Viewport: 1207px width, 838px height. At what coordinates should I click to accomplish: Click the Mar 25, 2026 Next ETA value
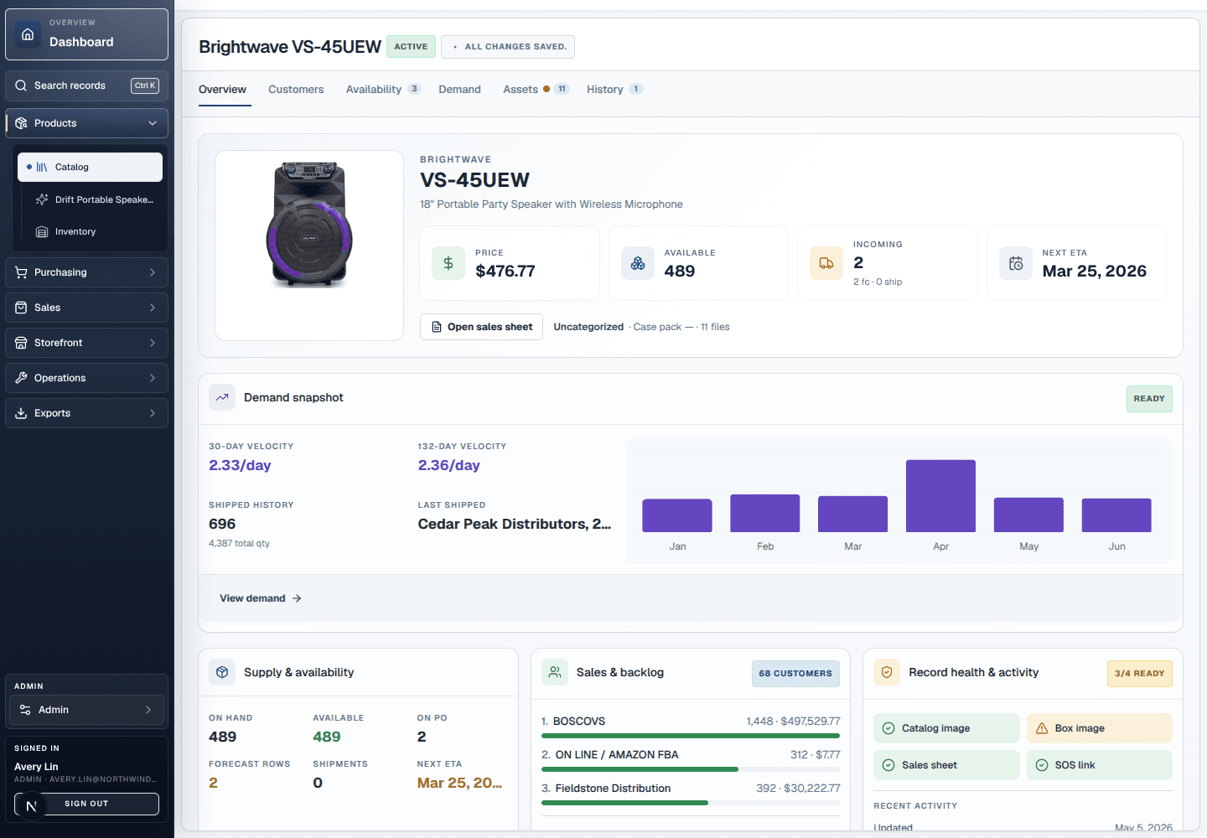[x=1094, y=271]
